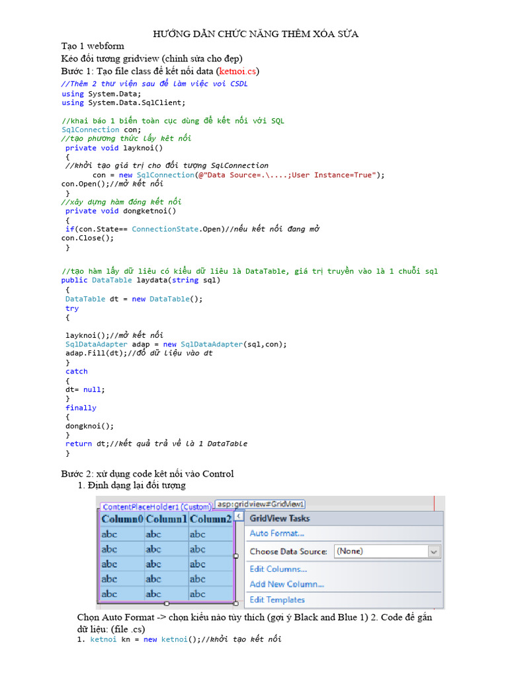508x677 pixels.
Task: Click the 'con.Close();' code line
Action: (88, 238)
